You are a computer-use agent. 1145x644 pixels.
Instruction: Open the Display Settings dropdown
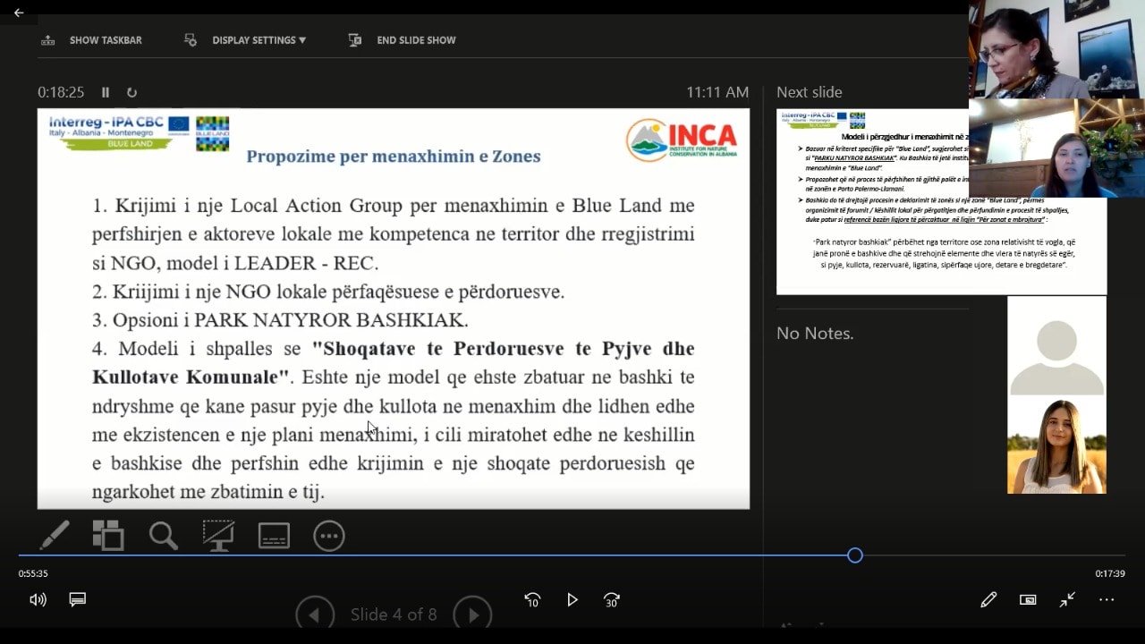pyautogui.click(x=245, y=40)
